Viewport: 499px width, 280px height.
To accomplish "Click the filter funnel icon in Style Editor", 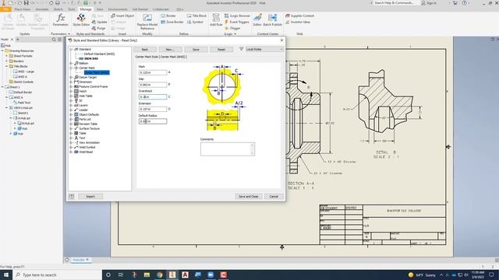I will click(x=241, y=49).
